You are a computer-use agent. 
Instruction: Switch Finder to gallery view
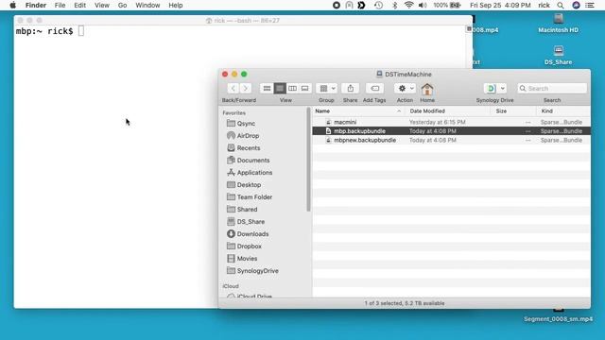(x=304, y=88)
